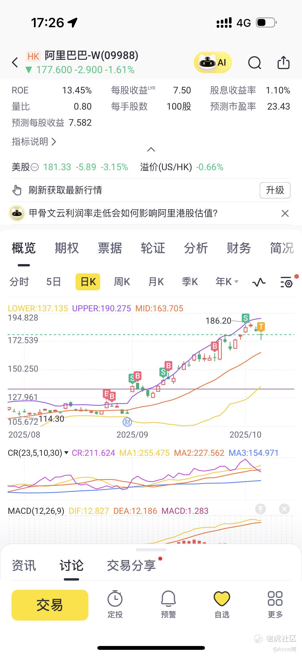Tap 刷新获取最新行情 refresh text
The image size is (302, 656).
click(65, 190)
